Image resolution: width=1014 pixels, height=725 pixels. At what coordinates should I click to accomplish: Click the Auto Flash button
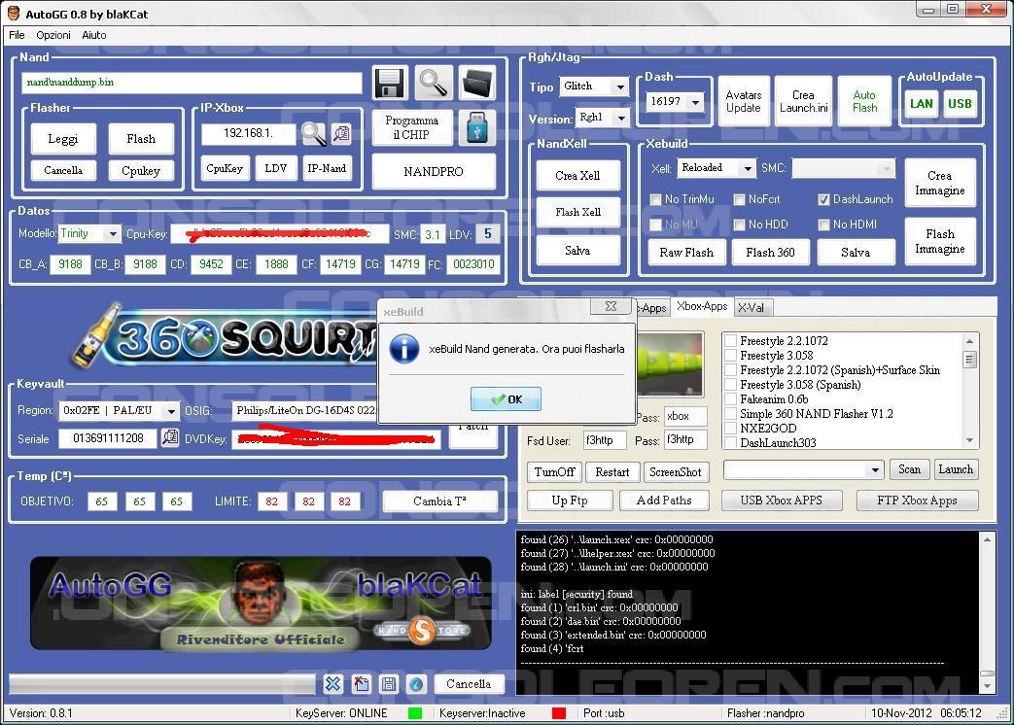[864, 101]
